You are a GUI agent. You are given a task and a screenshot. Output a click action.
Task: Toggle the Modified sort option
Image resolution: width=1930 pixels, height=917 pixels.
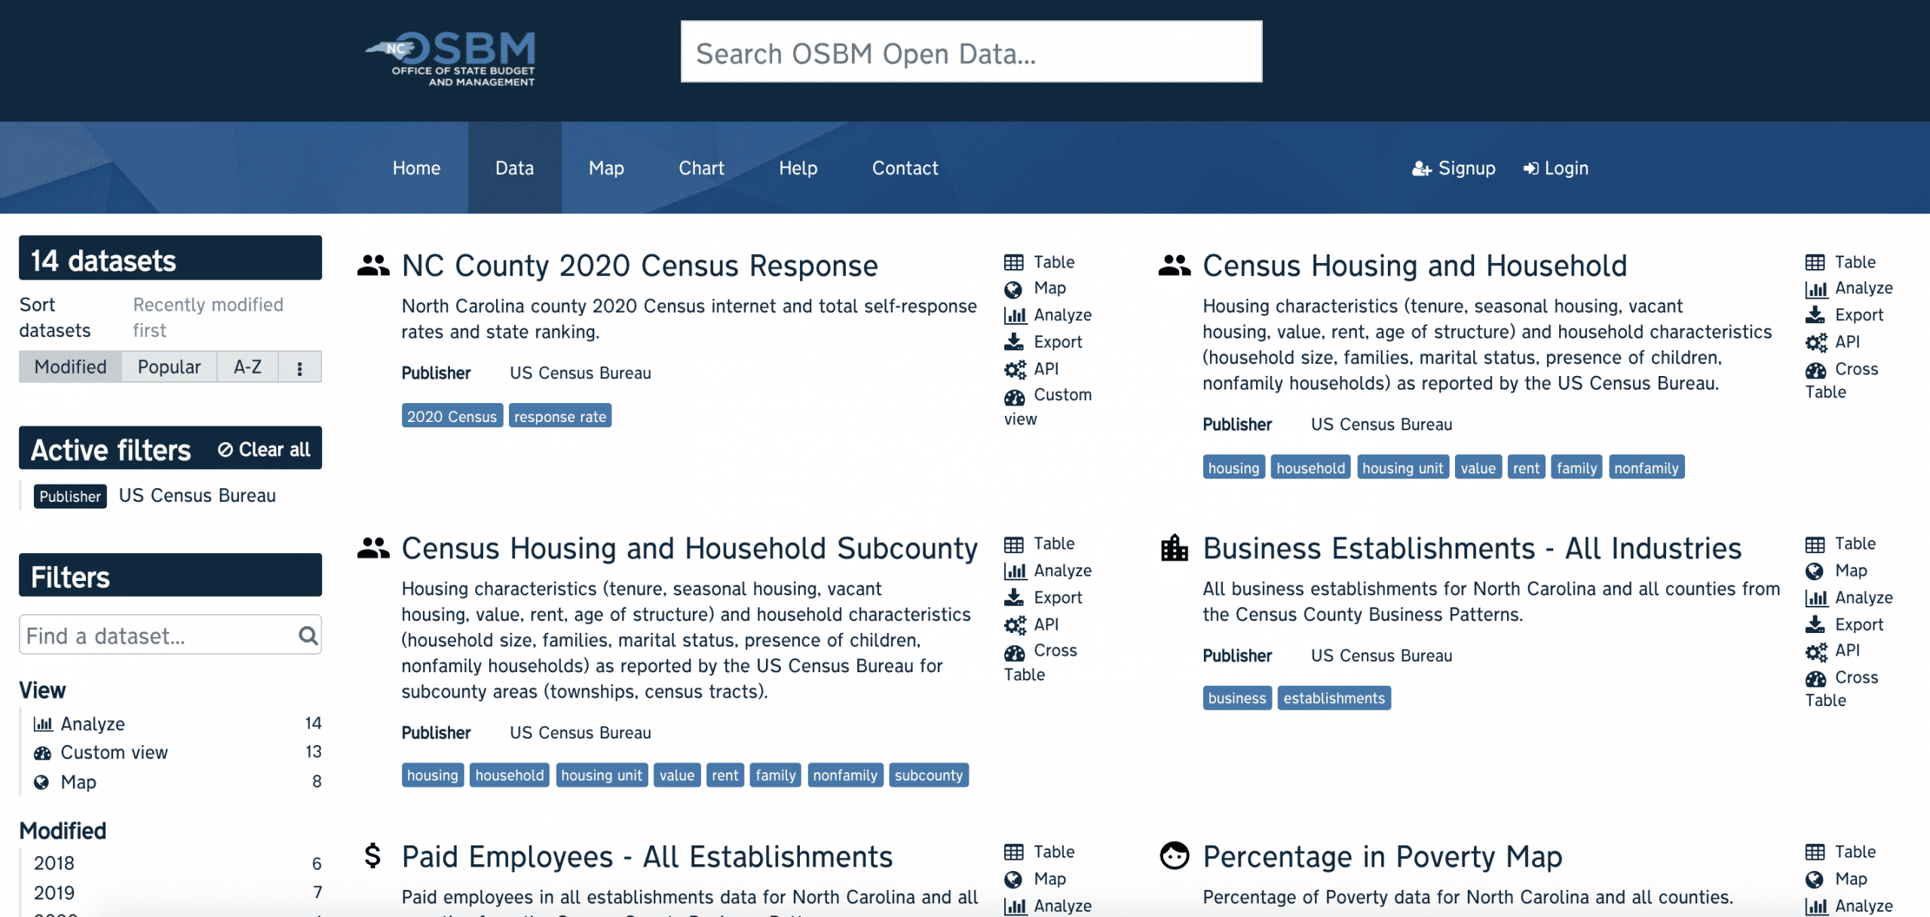pos(70,367)
